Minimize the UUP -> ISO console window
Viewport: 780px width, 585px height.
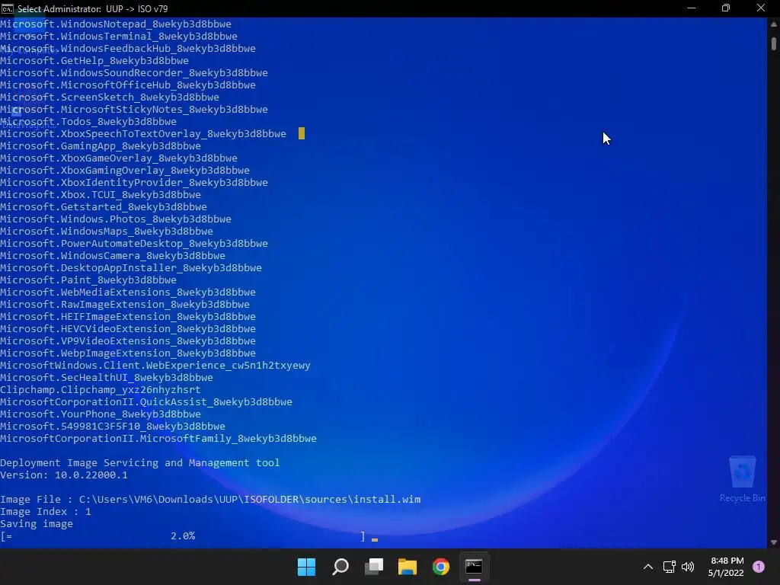[x=692, y=8]
